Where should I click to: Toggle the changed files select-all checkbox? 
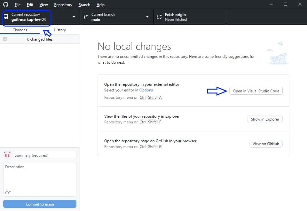[5, 39]
